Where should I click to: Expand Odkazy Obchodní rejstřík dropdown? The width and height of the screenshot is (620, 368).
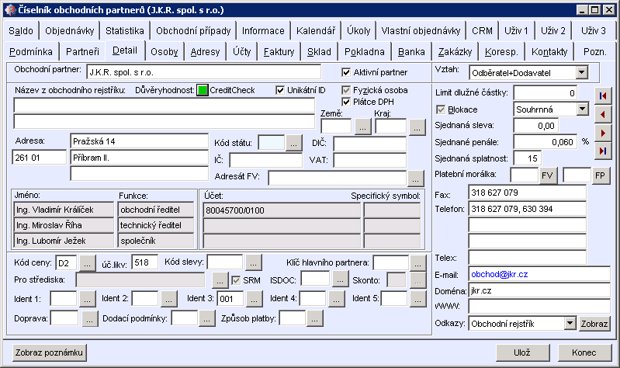[570, 323]
